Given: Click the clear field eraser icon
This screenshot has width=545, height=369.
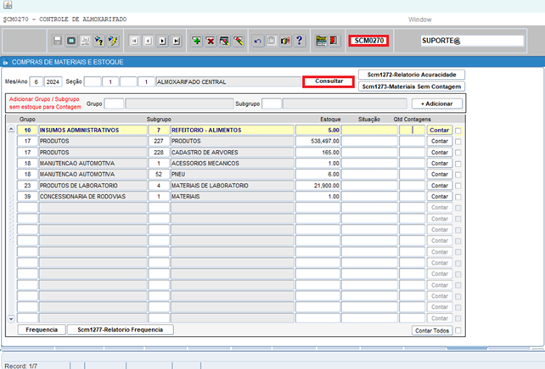Looking at the screenshot, I should point(238,41).
